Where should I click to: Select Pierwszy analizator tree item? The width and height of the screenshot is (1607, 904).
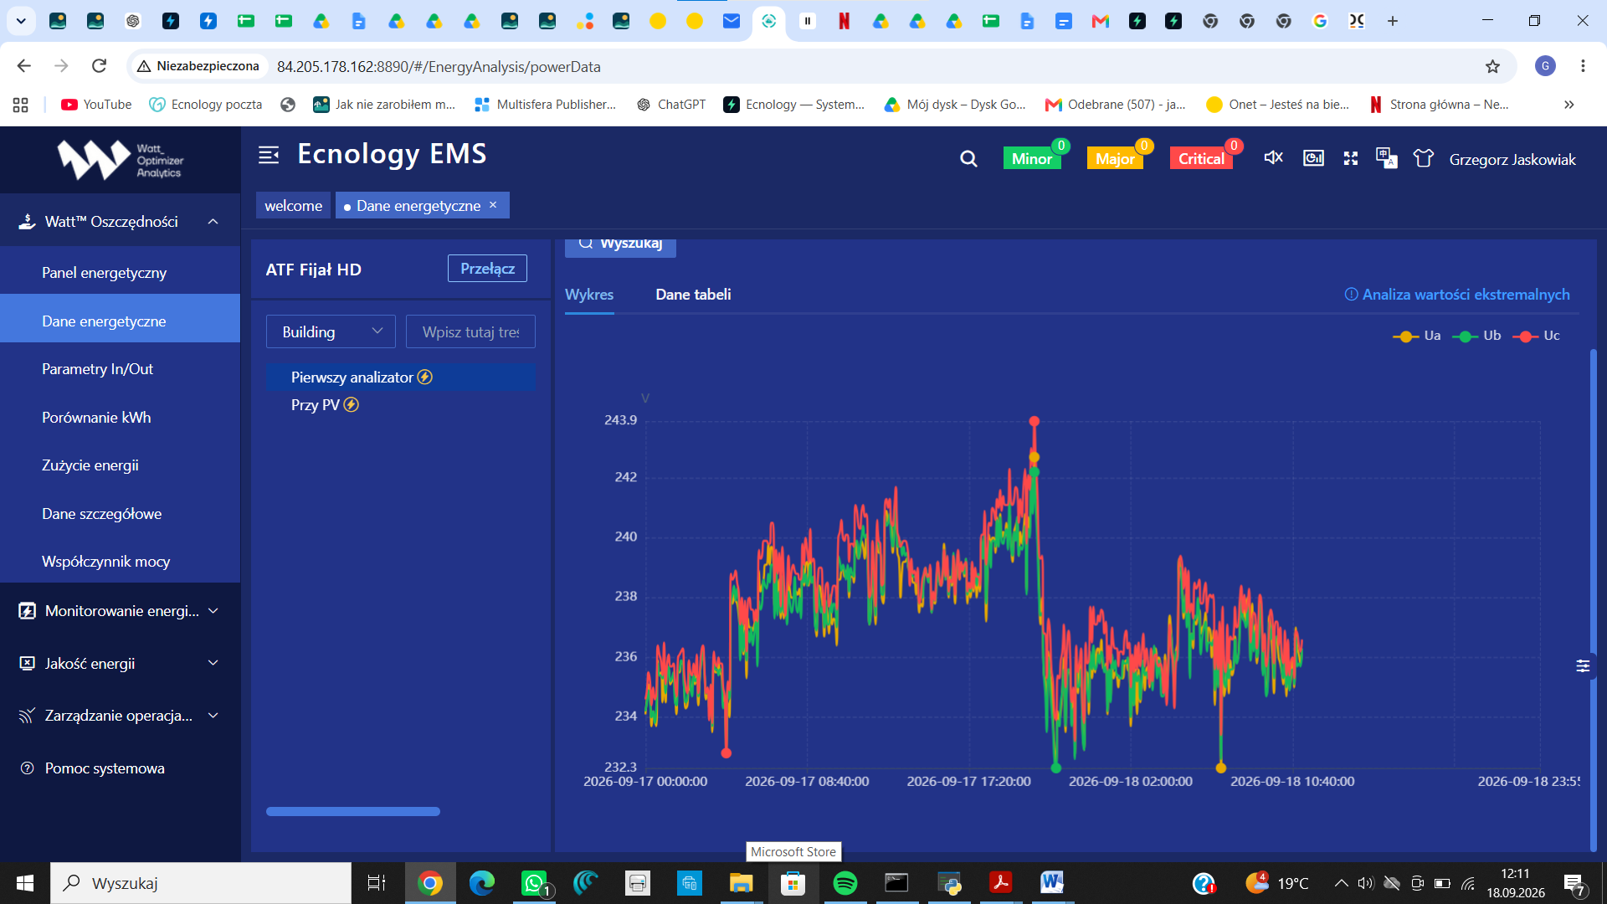point(400,378)
